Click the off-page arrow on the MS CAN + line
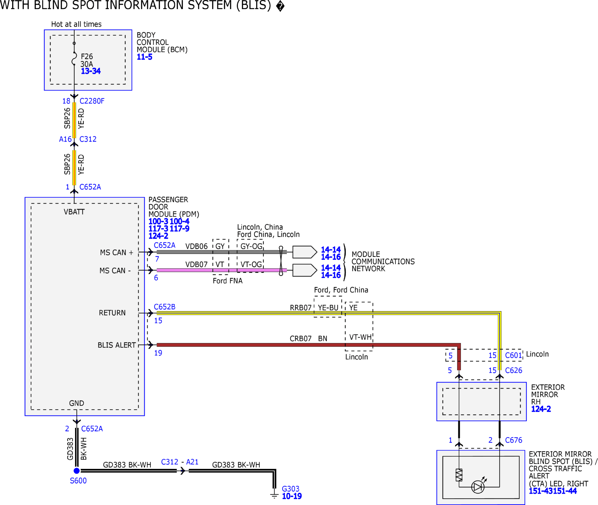This screenshot has width=598, height=505. click(305, 252)
